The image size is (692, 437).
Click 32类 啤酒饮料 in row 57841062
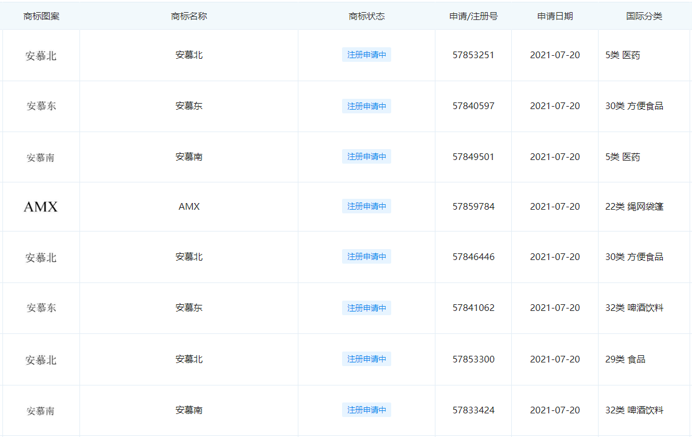[634, 308]
